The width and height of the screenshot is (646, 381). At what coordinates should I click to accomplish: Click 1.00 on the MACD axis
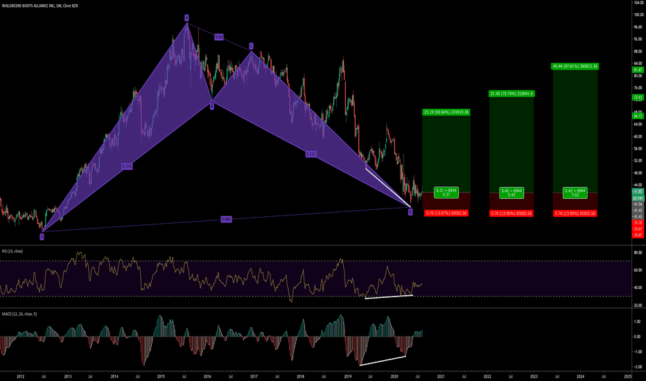[638, 321]
